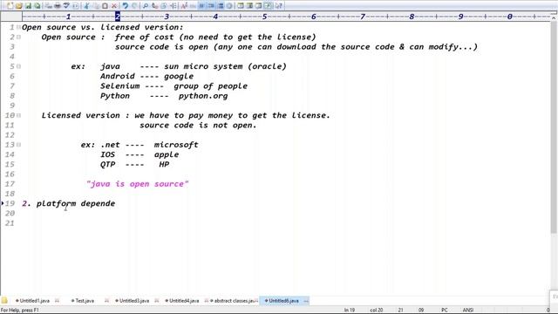The image size is (558, 314).
Task: Click the Copy toolbar icon
Action: [x=96, y=6]
